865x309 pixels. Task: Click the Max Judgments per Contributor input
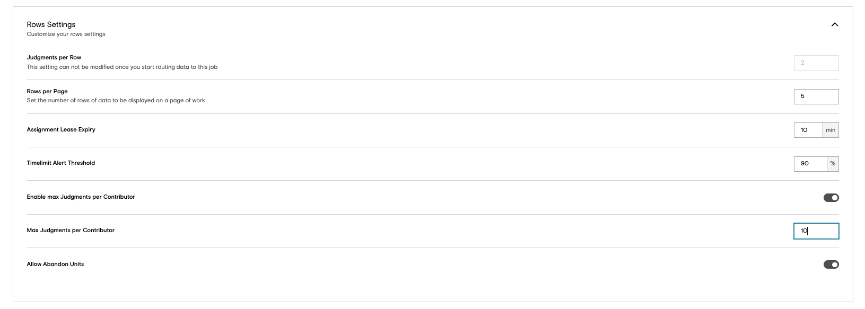coord(816,231)
